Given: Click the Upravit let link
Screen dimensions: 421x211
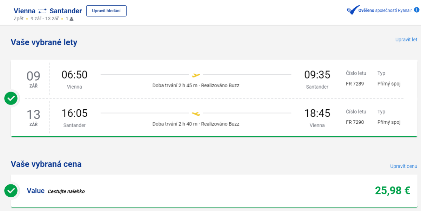Looking at the screenshot, I should 406,40.
